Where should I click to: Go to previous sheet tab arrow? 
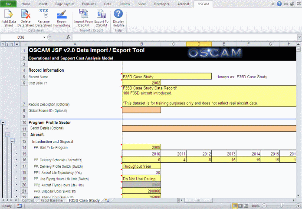[x=7, y=200]
